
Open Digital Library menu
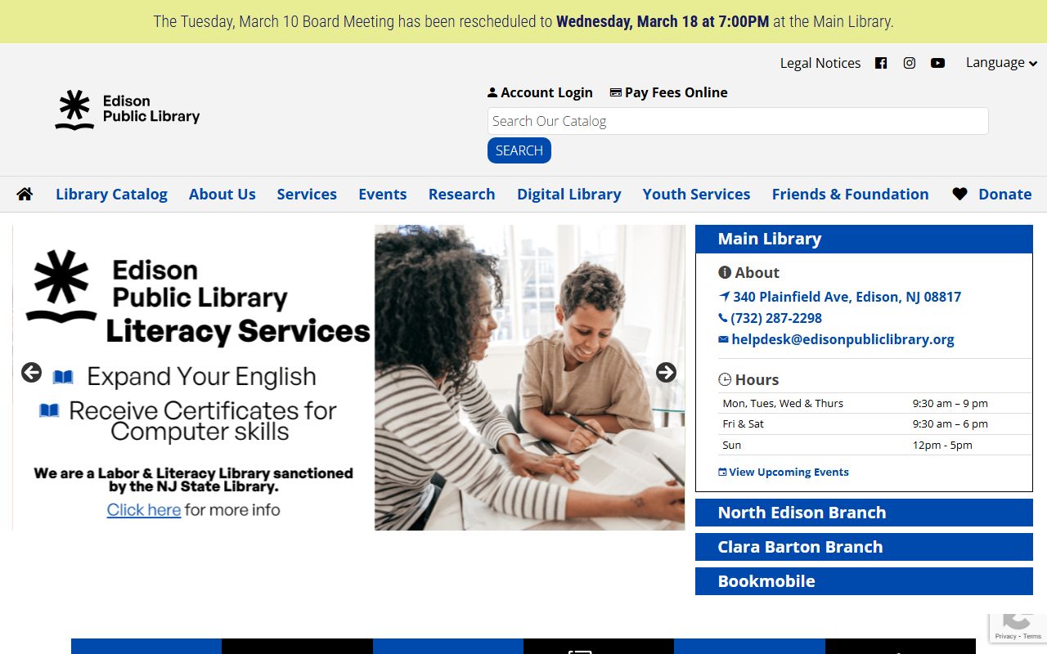tap(569, 194)
